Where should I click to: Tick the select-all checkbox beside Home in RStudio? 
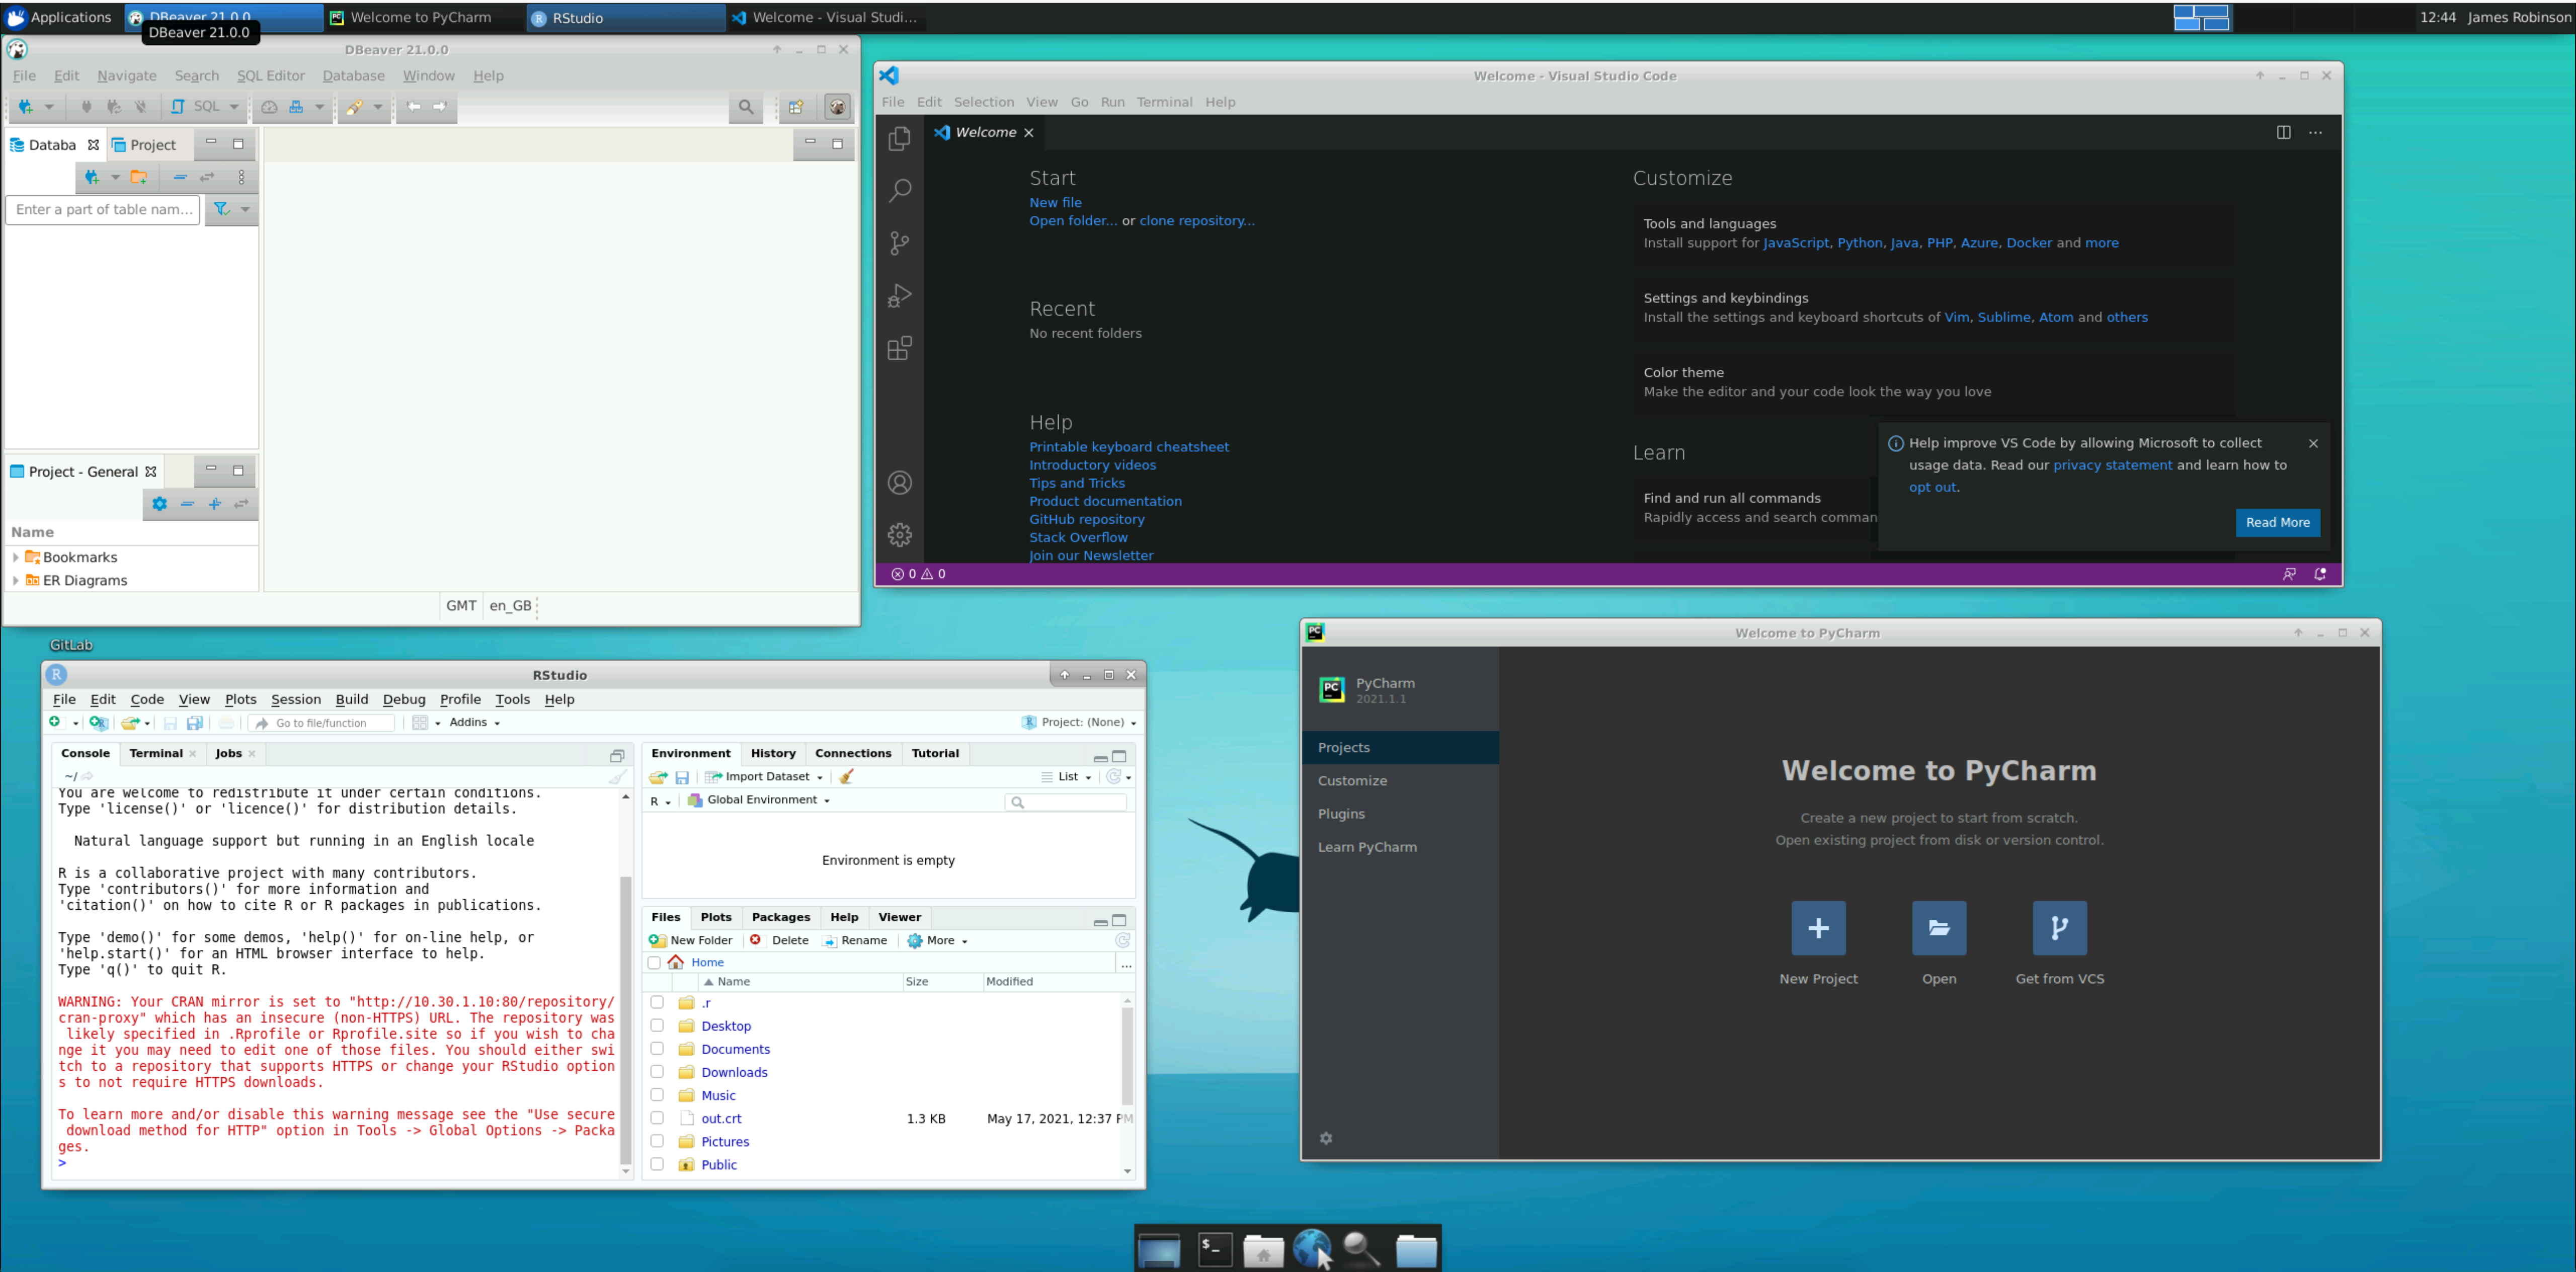pyautogui.click(x=654, y=963)
